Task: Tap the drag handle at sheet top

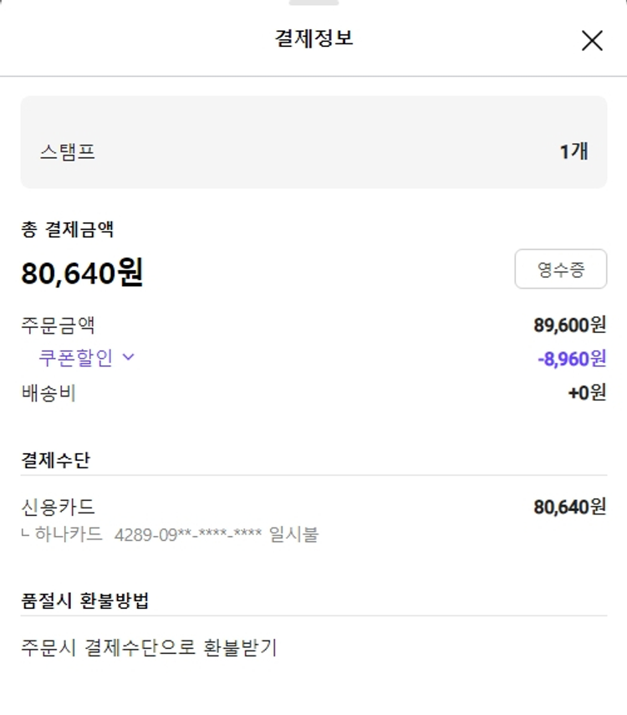Action: point(313,3)
